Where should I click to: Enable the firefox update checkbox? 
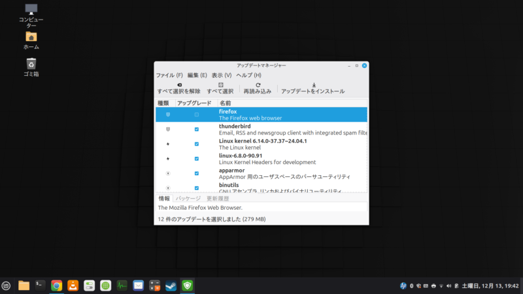click(x=197, y=114)
